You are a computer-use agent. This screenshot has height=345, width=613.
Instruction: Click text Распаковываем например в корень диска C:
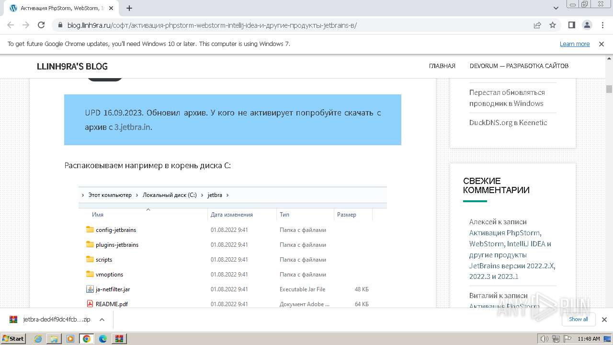[148, 165]
